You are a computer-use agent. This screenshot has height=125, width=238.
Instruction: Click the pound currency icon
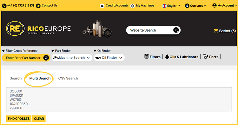pyautogui.click(x=187, y=6)
